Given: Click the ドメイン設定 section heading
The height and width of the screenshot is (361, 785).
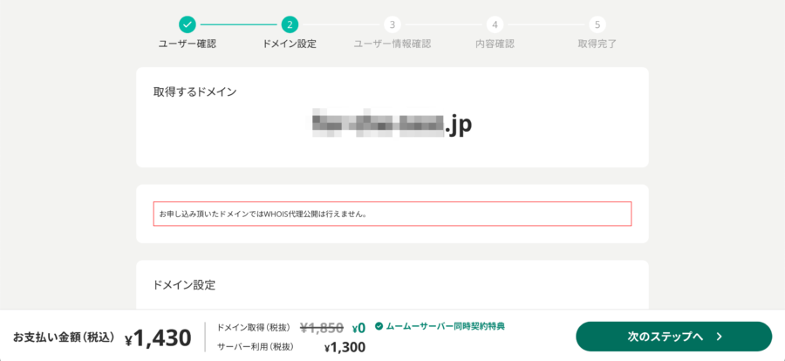Looking at the screenshot, I should tap(184, 286).
